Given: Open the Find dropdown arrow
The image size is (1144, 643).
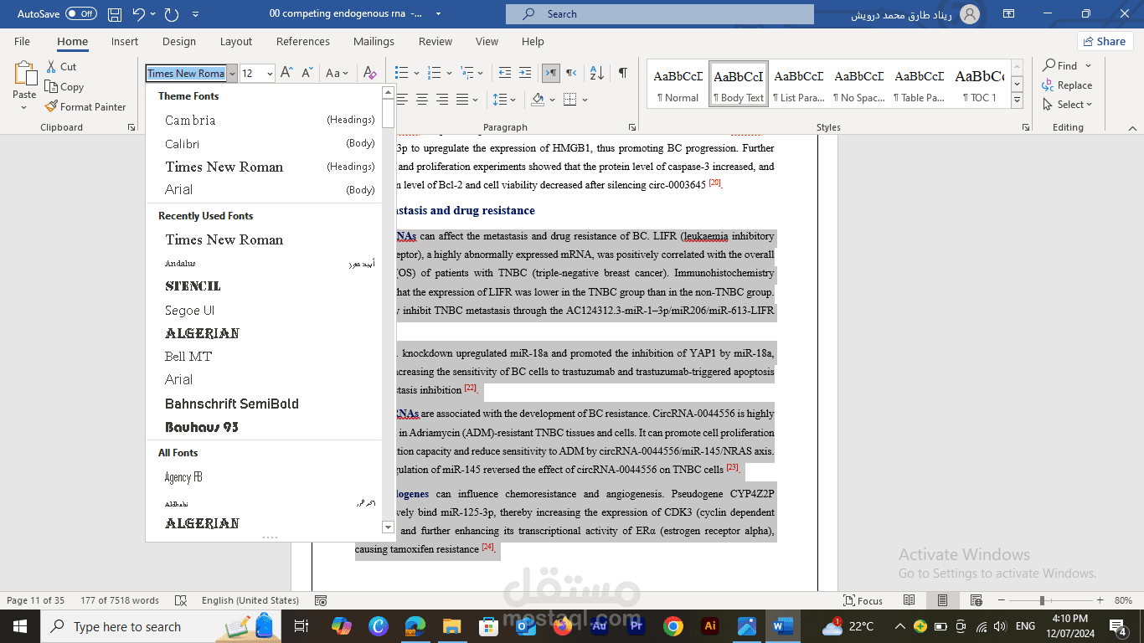Looking at the screenshot, I should click(x=1089, y=65).
